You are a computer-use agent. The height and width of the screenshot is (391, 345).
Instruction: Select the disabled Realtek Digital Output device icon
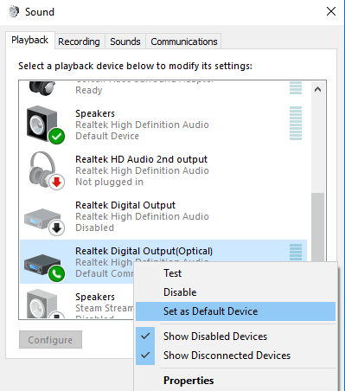tap(44, 221)
